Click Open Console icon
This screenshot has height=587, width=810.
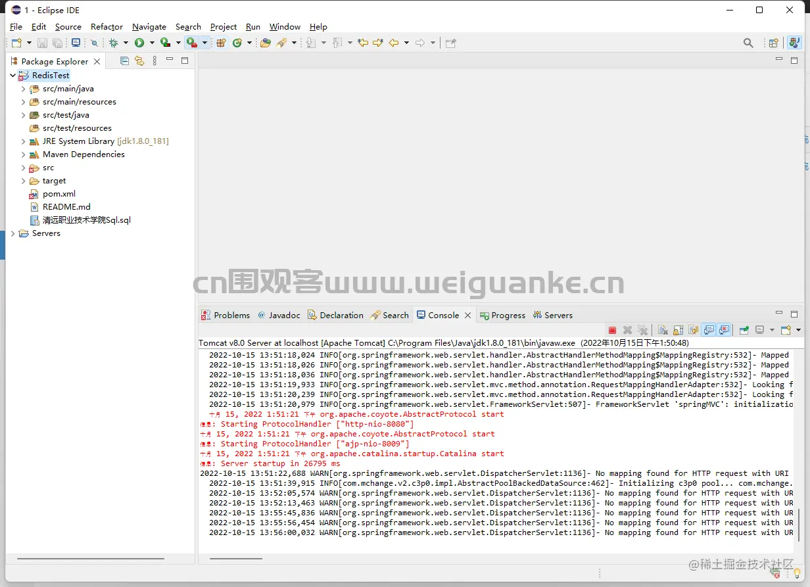point(786,330)
